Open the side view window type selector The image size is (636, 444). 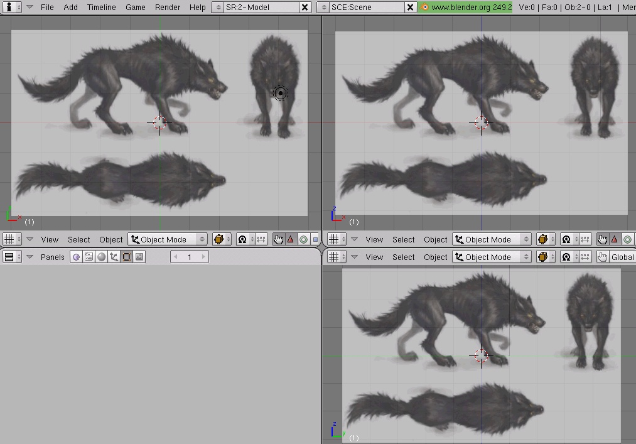[337, 257]
